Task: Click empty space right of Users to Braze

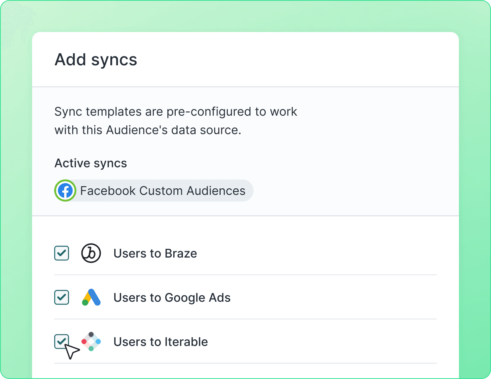Action: 321,254
